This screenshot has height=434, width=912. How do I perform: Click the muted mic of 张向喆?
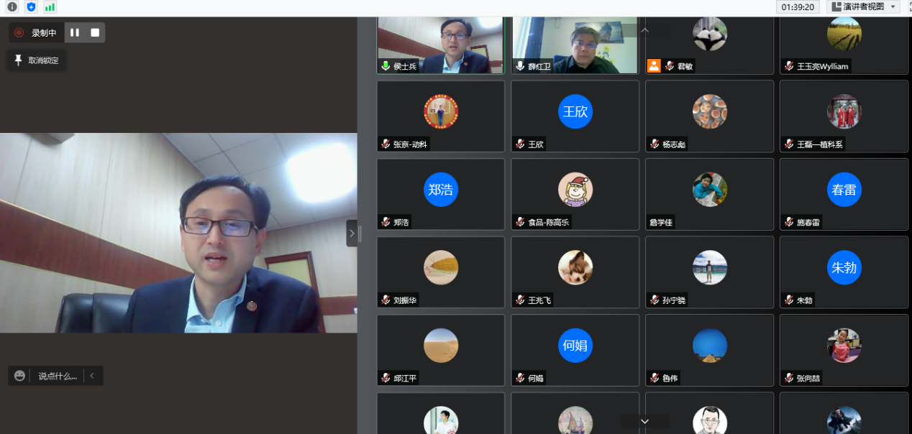[789, 378]
